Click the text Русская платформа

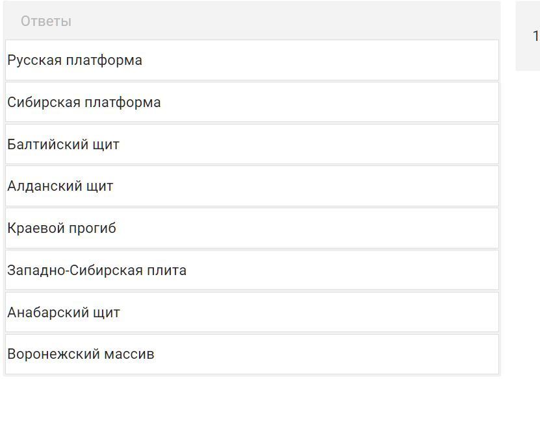point(75,60)
